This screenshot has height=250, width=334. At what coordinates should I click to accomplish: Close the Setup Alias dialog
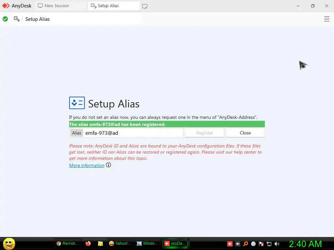click(x=245, y=133)
